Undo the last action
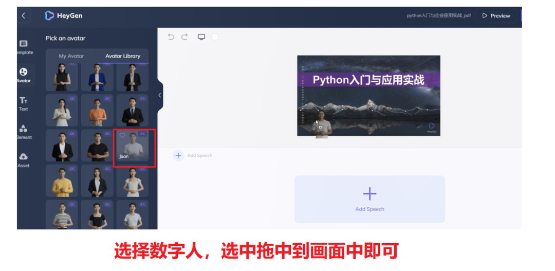Image resolution: width=555 pixels, height=271 pixels. click(x=171, y=37)
